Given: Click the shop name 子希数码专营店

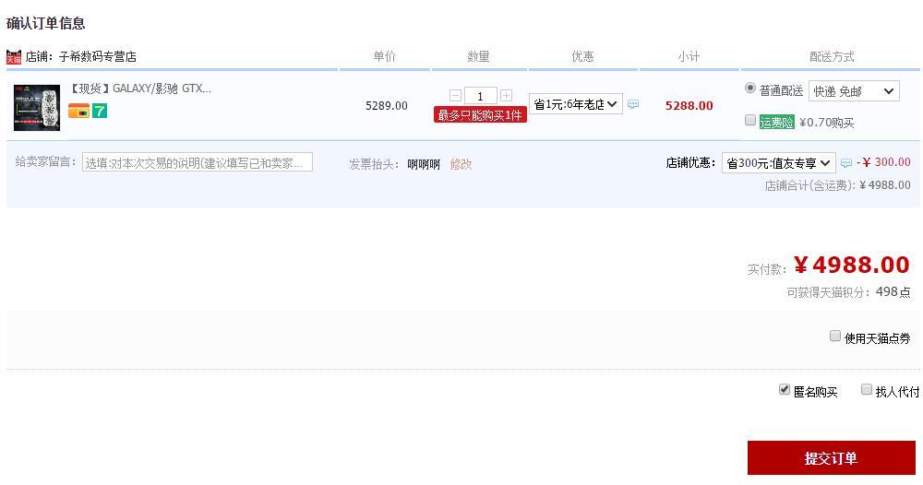Looking at the screenshot, I should tap(98, 57).
